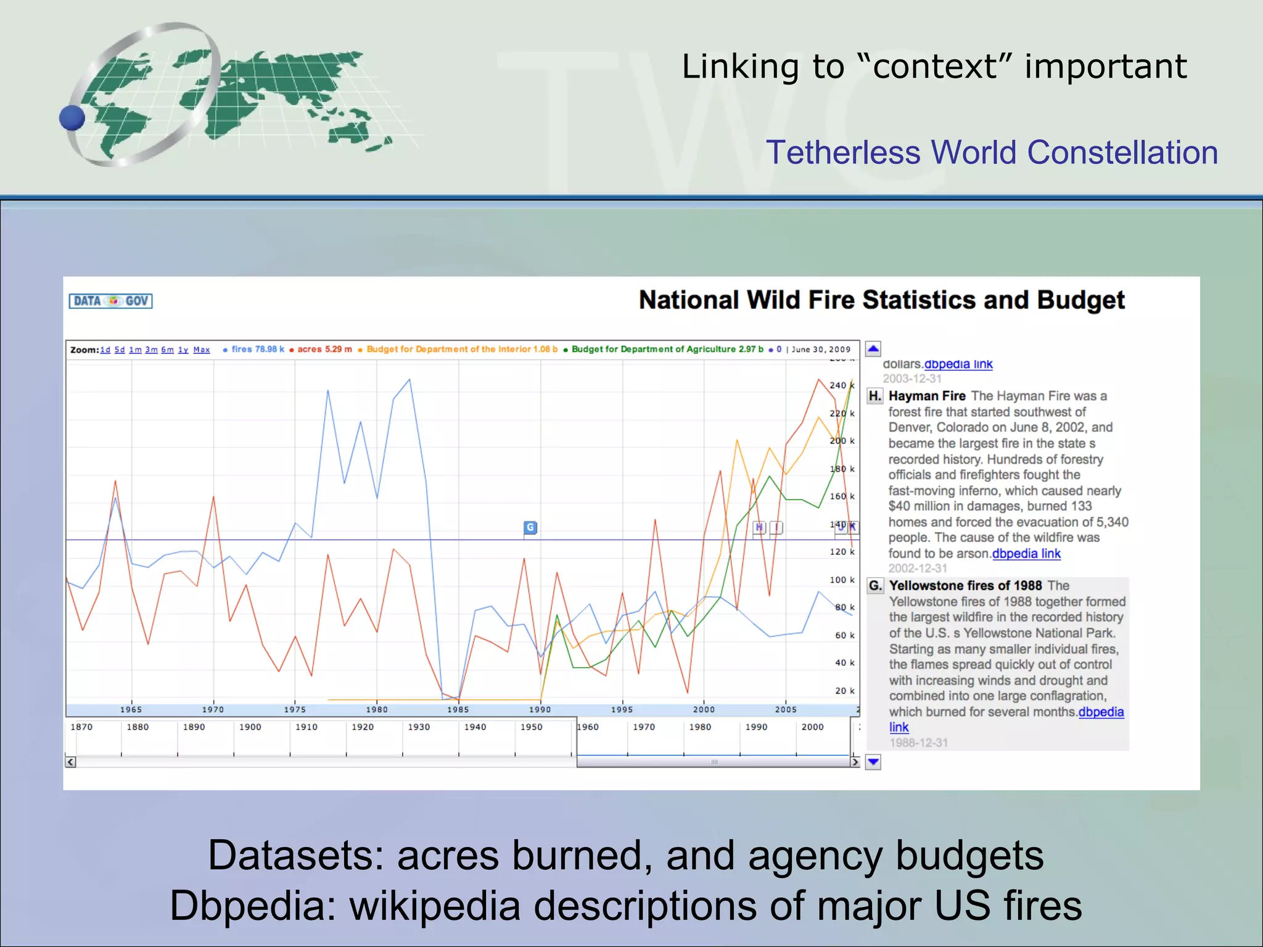The height and width of the screenshot is (947, 1263).
Task: Click the range selector scrollbar handle
Action: click(714, 762)
